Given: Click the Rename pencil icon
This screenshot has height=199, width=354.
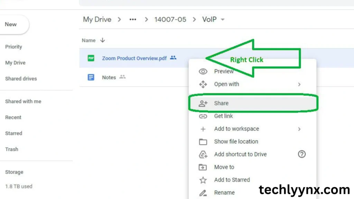Looking at the screenshot, I should click(x=203, y=193).
